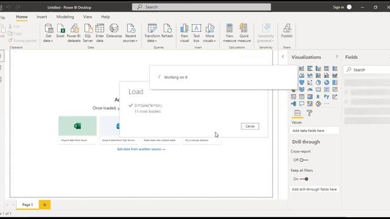Screen dimensions: 390x219
Task: Select the ribbon chart visual
Action: pyautogui.click(x=335, y=75)
